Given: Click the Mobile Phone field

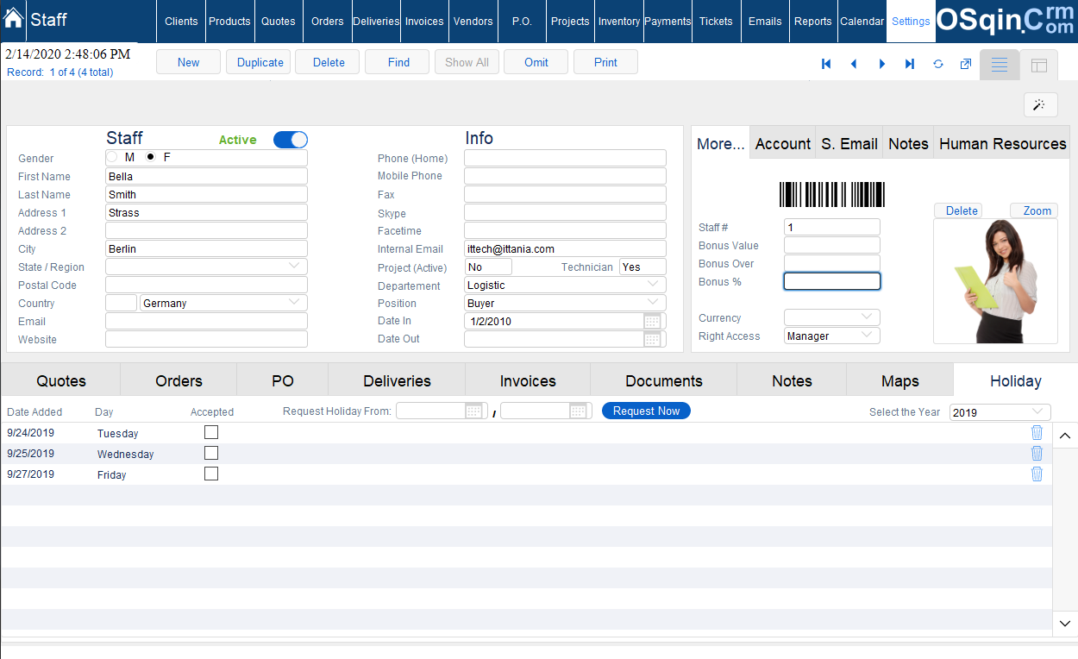Looking at the screenshot, I should (565, 175).
